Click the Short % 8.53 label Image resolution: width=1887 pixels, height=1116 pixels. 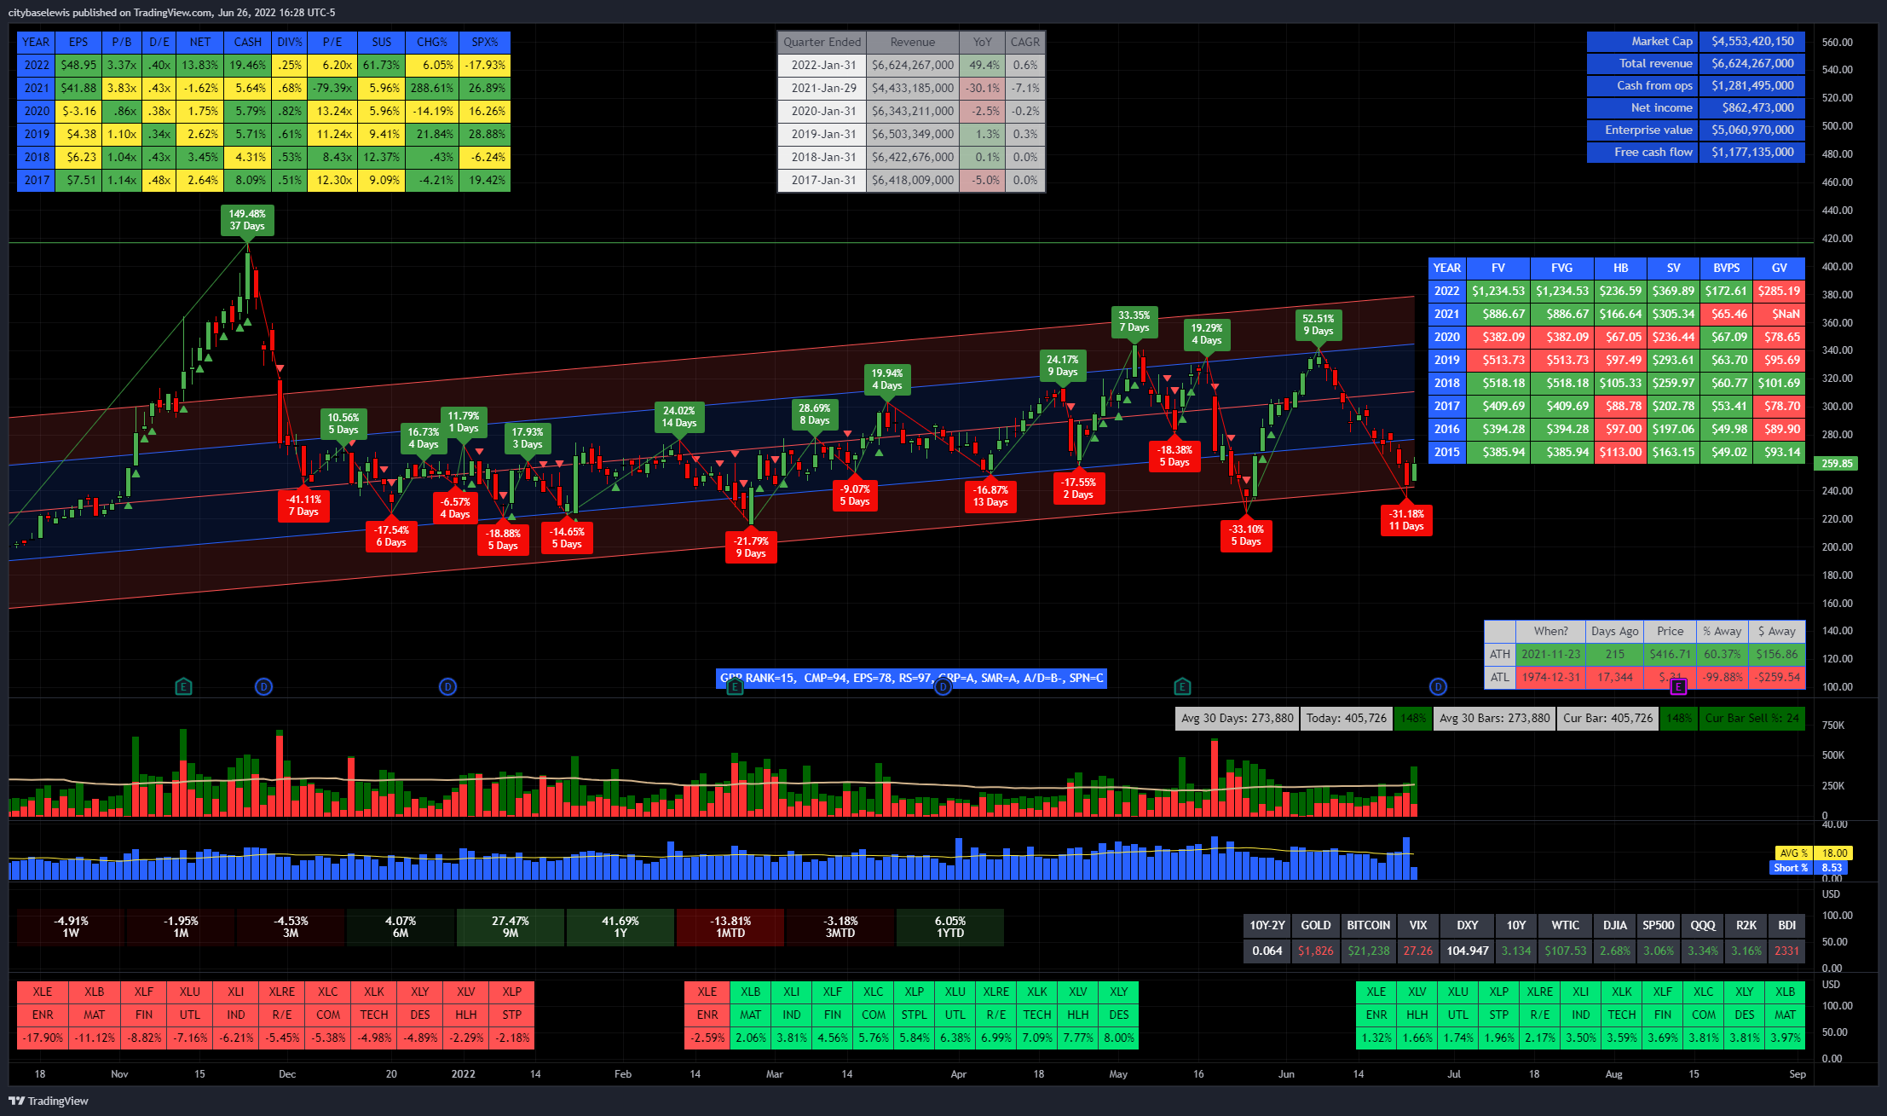(1809, 868)
